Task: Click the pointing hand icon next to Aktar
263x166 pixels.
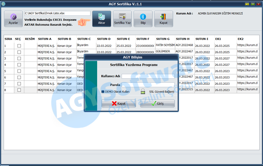Action: (84, 22)
